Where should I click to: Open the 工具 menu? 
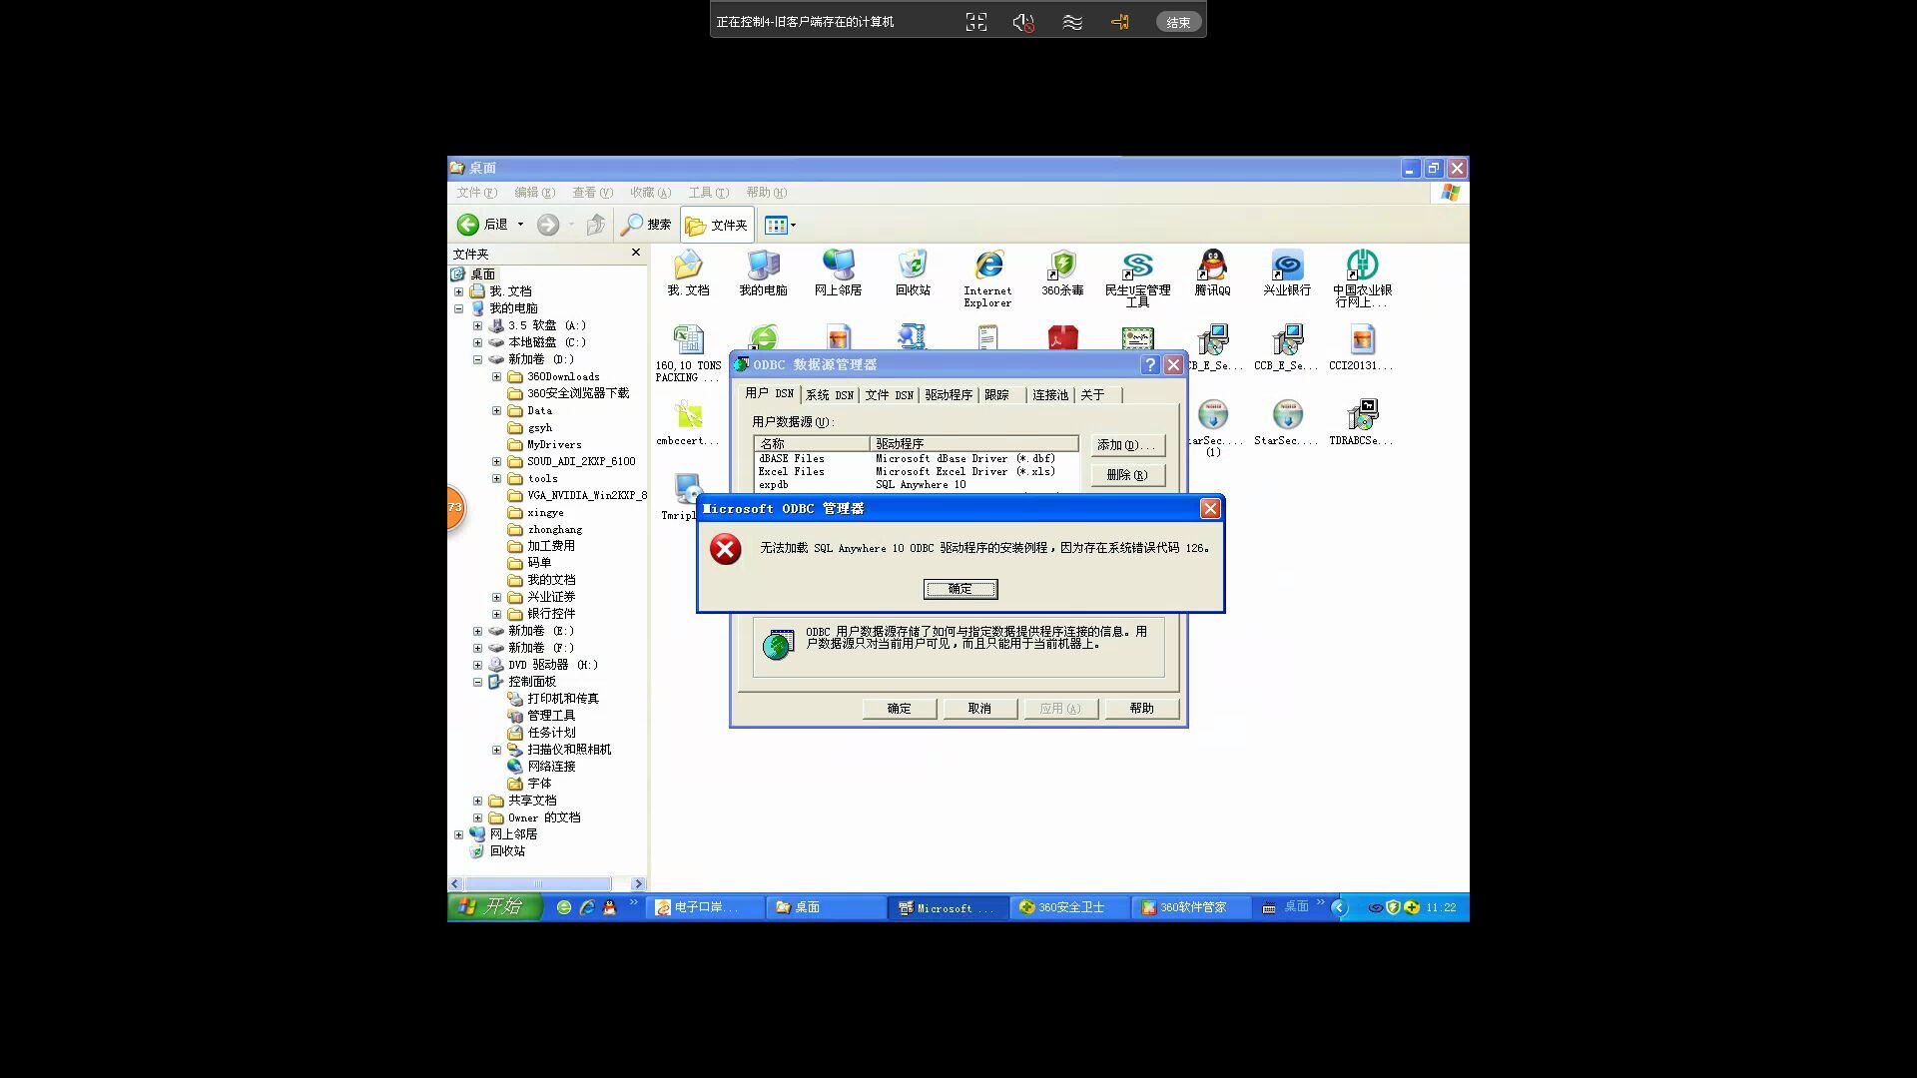709,193
